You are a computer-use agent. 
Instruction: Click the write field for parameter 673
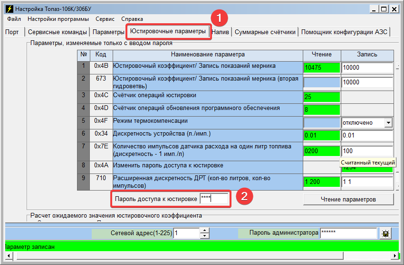(367, 82)
